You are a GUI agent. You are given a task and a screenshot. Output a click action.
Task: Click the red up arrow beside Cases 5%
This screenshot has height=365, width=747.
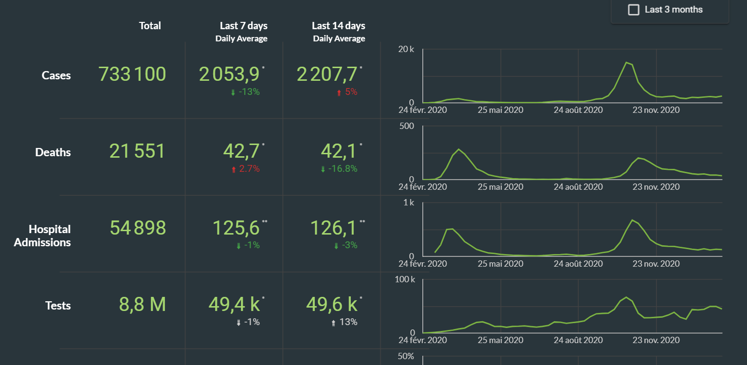coord(339,92)
